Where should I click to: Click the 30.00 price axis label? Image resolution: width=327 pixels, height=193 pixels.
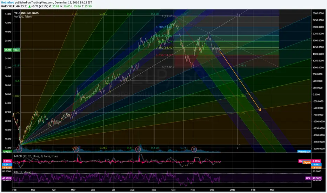[8, 76]
